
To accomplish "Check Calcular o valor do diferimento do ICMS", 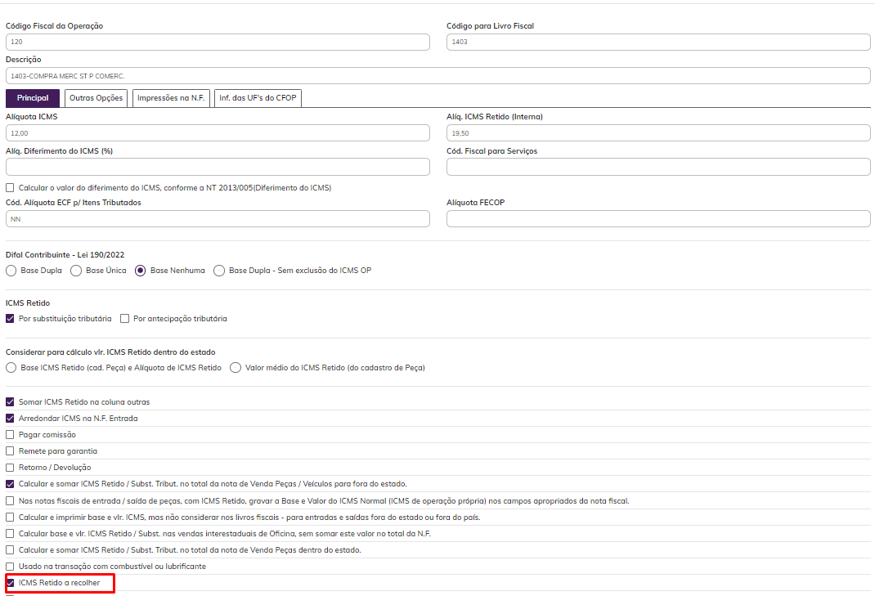I will 11,188.
